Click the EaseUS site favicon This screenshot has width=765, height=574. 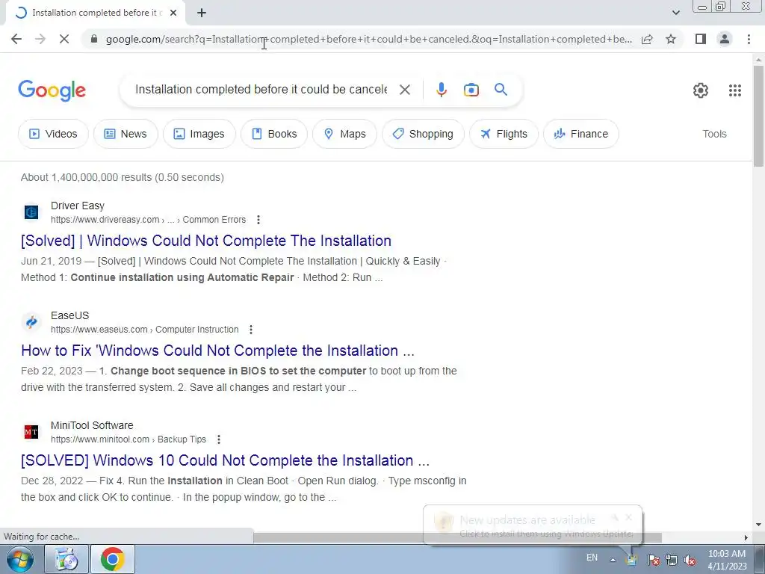pos(31,322)
